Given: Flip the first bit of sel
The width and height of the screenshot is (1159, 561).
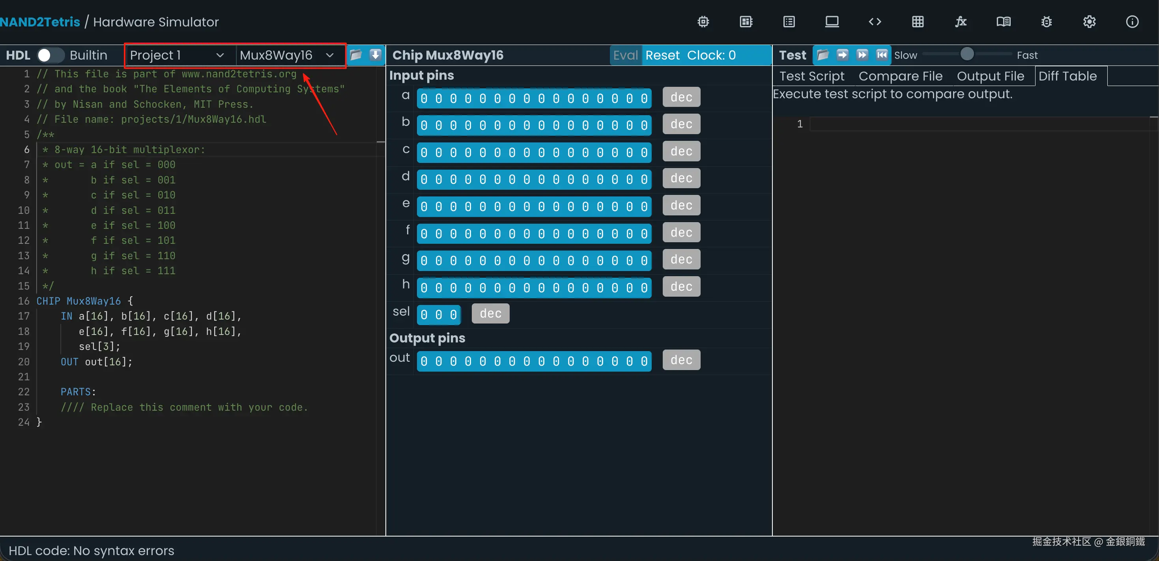Looking at the screenshot, I should pos(424,314).
